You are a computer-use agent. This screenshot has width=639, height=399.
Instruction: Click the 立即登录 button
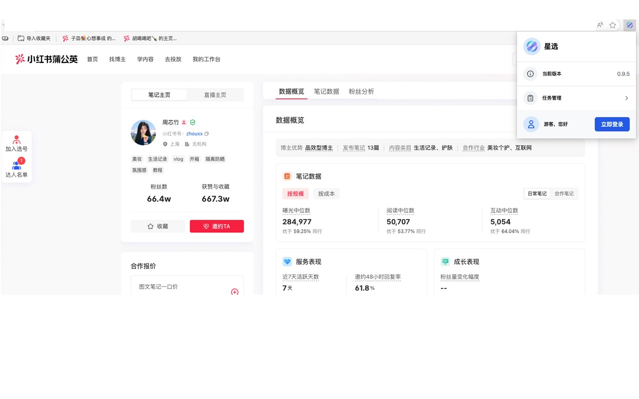pyautogui.click(x=612, y=124)
